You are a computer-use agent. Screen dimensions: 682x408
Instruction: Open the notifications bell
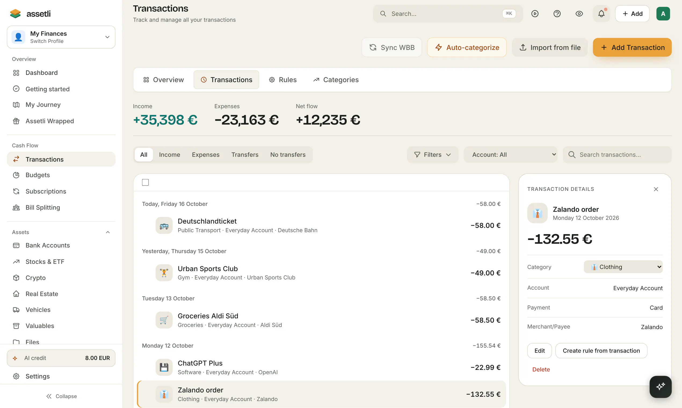pyautogui.click(x=601, y=13)
